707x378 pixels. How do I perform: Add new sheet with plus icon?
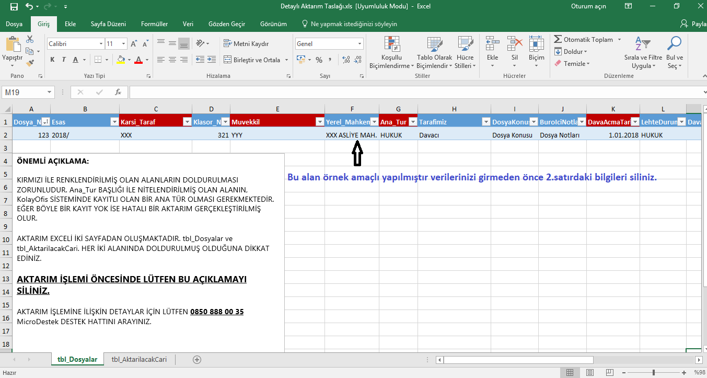(x=197, y=360)
